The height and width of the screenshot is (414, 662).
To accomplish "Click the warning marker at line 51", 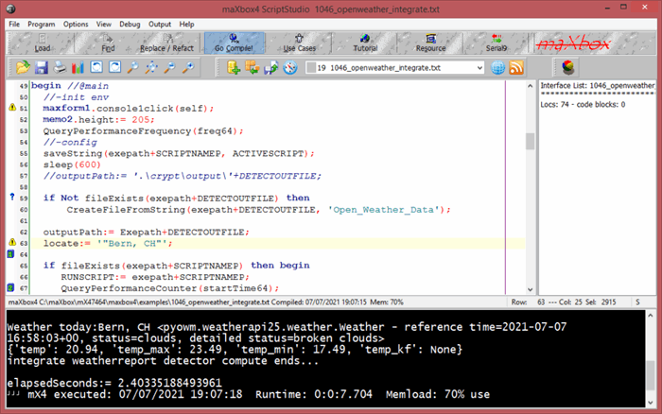I will pos(12,107).
